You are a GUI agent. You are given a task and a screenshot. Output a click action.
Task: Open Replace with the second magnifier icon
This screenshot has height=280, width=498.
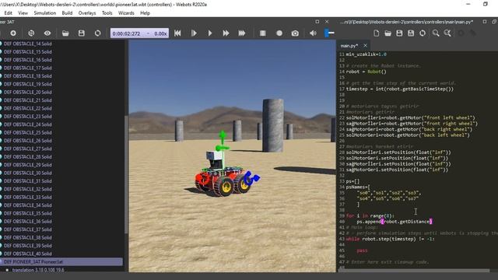click(447, 33)
